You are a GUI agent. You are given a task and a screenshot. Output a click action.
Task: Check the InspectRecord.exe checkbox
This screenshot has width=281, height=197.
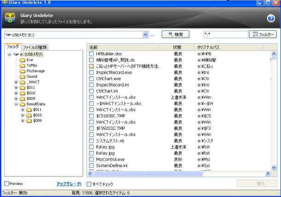coord(91,72)
